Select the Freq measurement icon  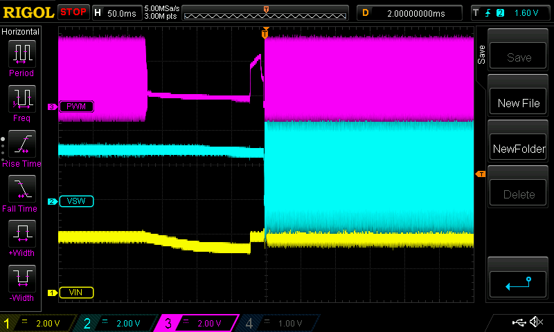click(x=22, y=98)
